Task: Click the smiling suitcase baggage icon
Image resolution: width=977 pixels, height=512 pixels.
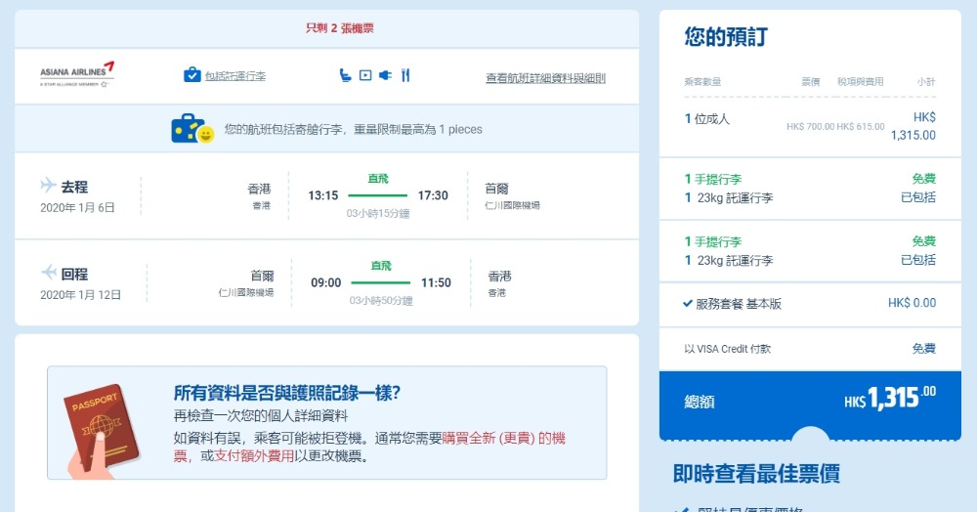Action: pos(191,129)
